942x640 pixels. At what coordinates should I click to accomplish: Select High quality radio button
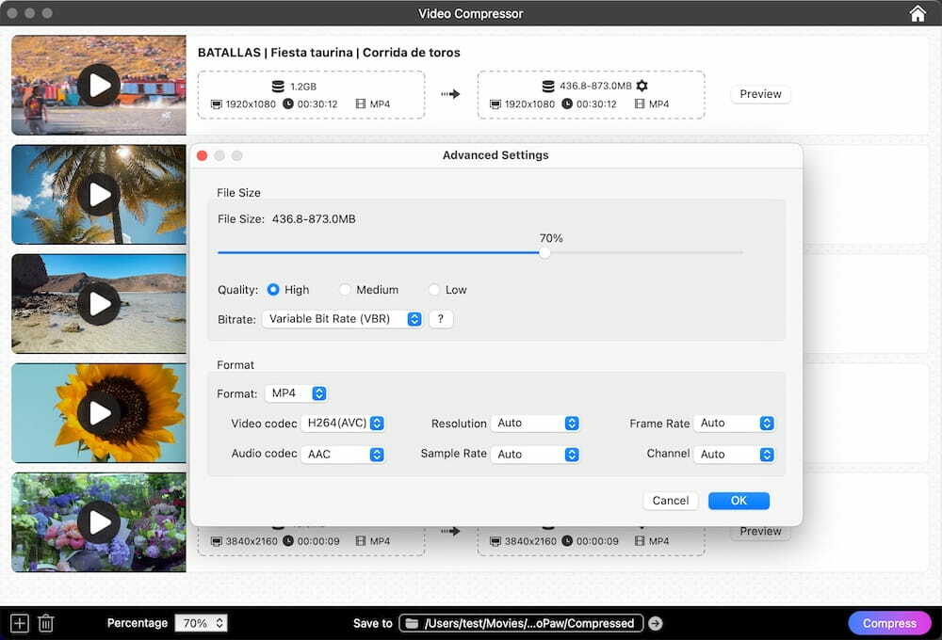pos(273,290)
